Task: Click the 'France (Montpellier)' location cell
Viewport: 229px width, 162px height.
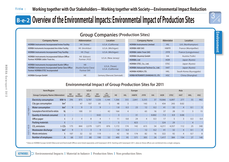Action: 189,48
